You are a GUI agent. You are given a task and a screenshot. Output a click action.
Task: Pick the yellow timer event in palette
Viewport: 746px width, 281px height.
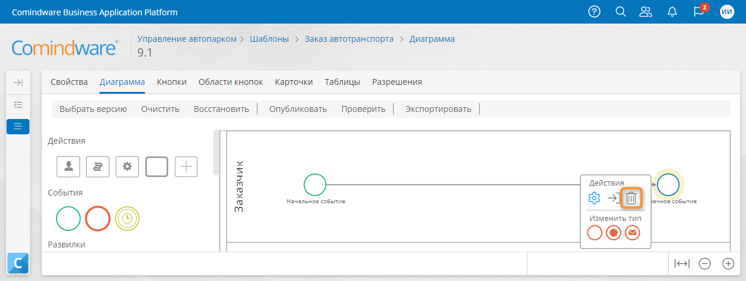point(127,219)
